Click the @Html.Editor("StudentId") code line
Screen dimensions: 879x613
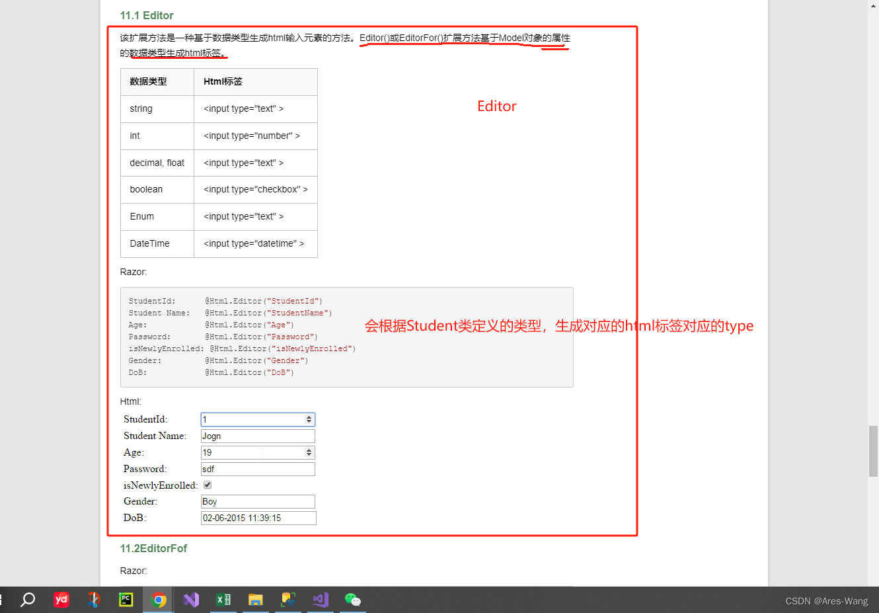pos(264,301)
